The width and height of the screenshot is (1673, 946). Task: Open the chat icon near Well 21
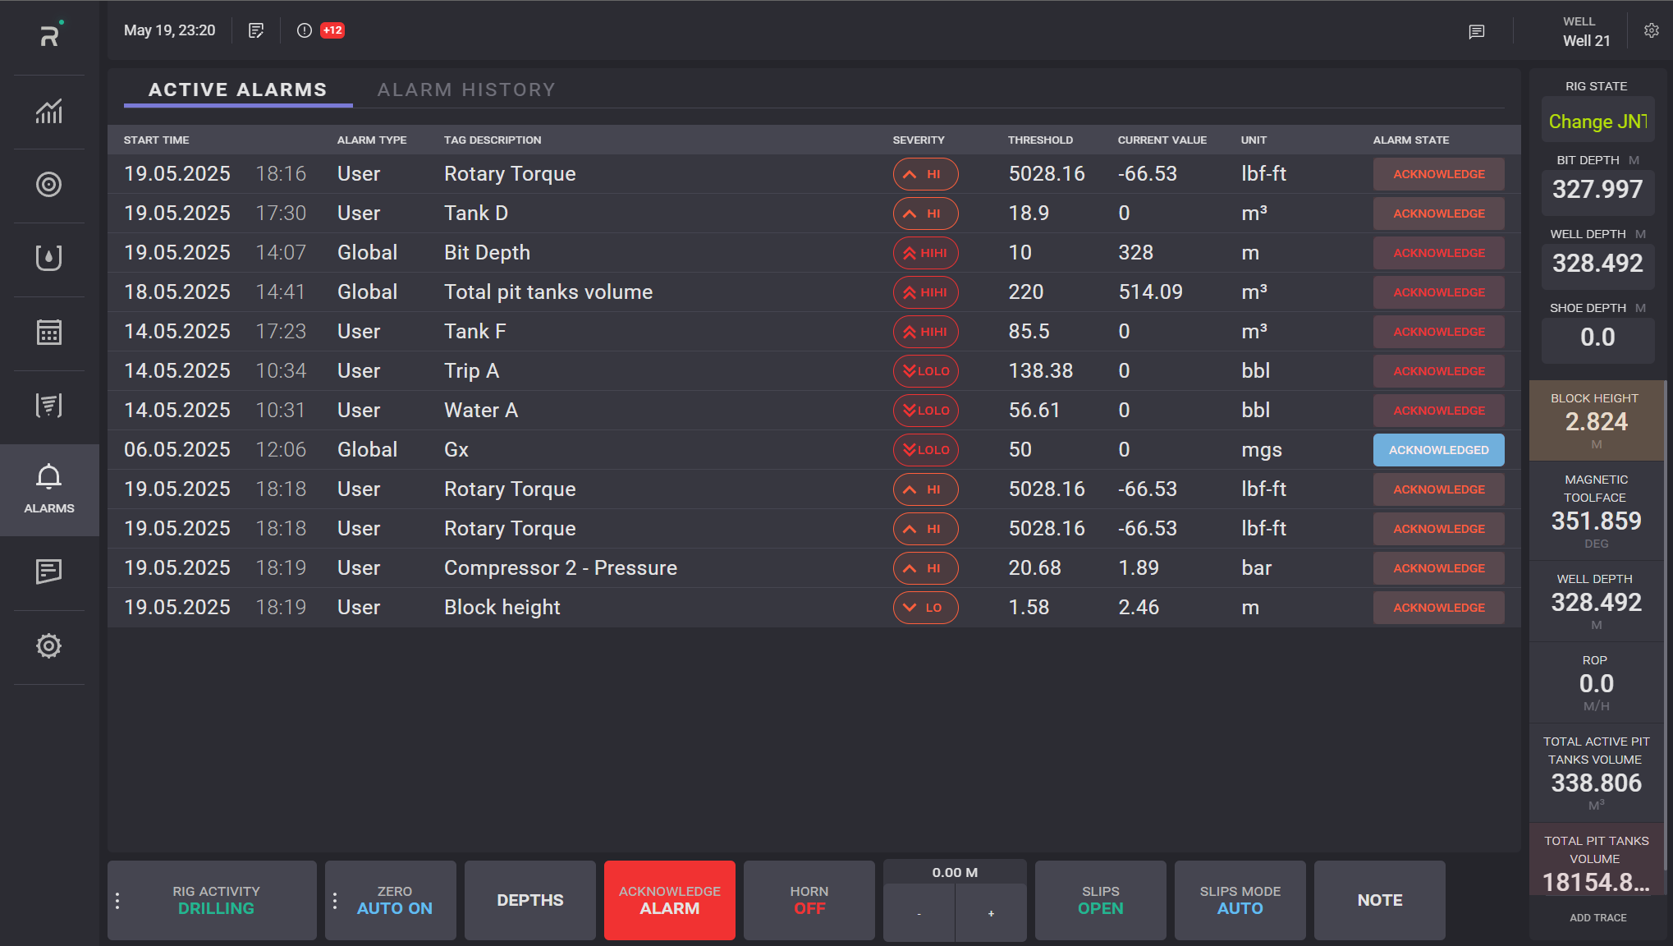pos(1476,32)
